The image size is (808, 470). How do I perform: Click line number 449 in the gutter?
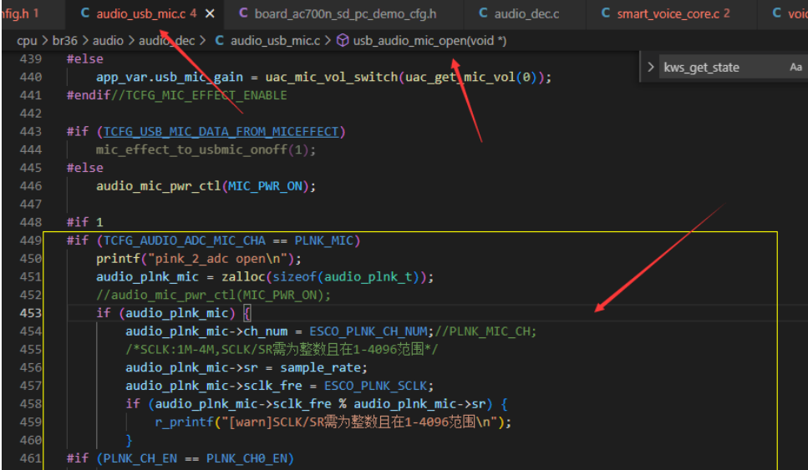(30, 240)
